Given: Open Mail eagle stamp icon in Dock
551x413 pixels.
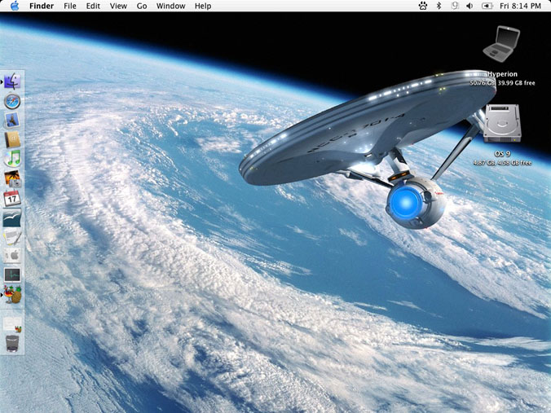Looking at the screenshot, I should 13,121.
